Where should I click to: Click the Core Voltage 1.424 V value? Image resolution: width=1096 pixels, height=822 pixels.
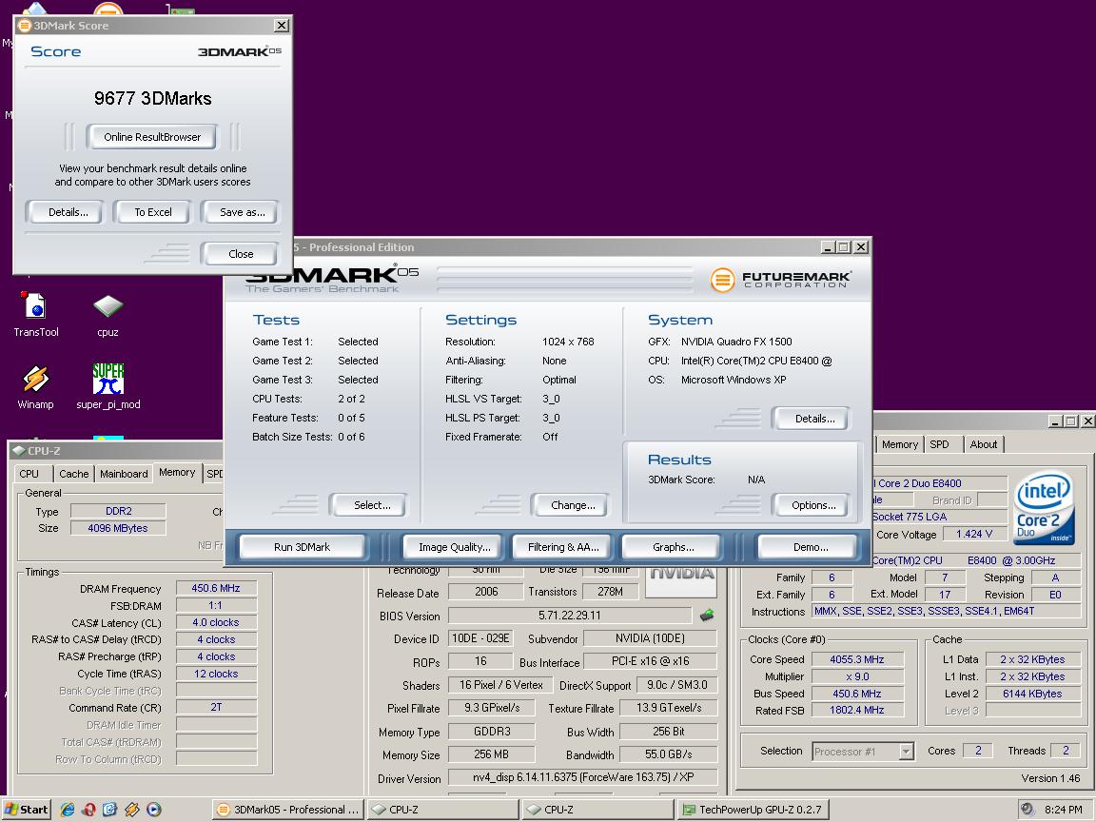973,534
